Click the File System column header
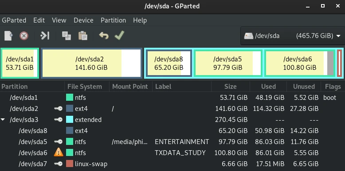This screenshot has height=171, width=345. [x=87, y=87]
